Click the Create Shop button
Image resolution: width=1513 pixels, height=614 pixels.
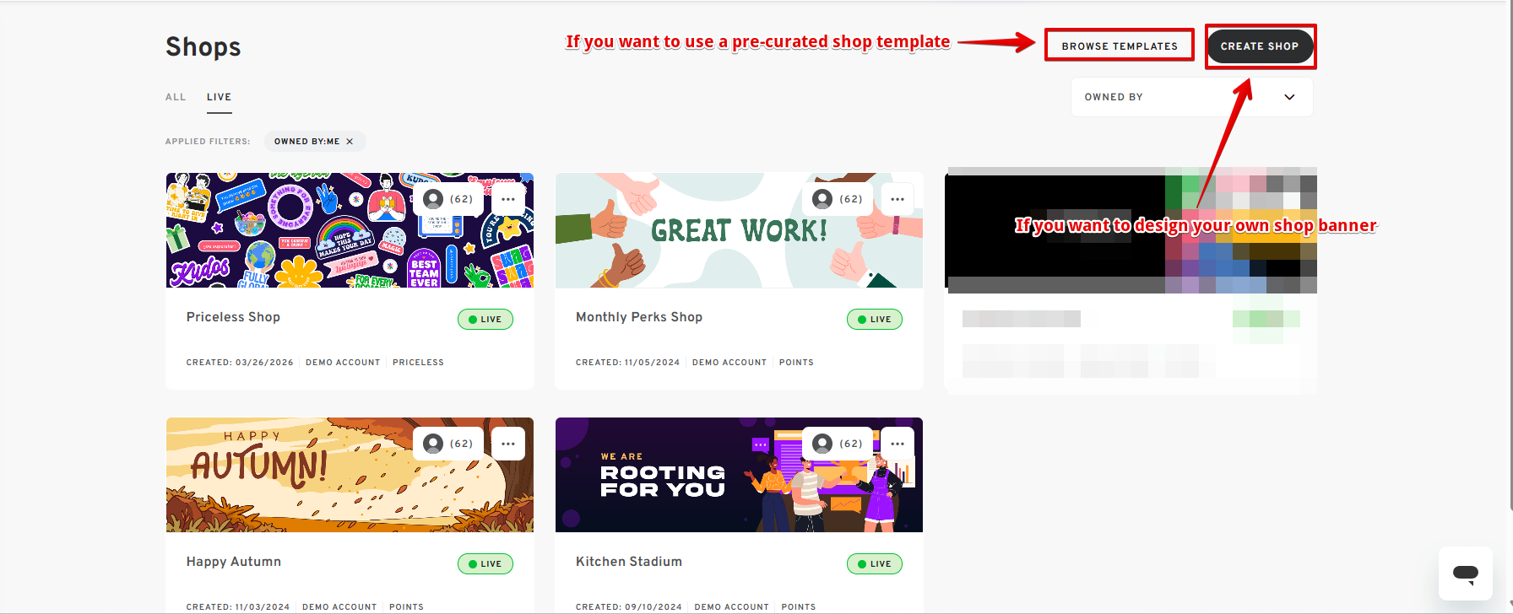tap(1259, 46)
